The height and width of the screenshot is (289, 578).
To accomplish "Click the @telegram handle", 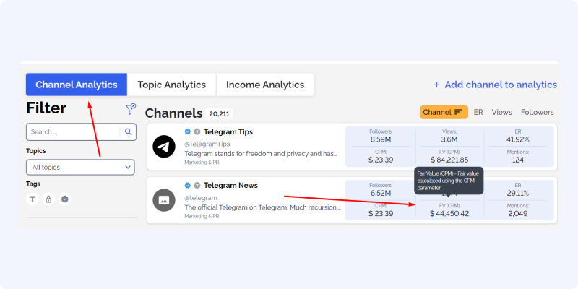I will pyautogui.click(x=201, y=198).
